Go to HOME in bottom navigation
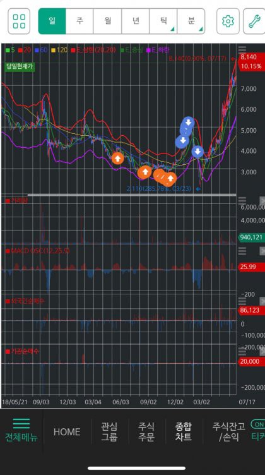This screenshot has height=475, width=265. [67, 431]
